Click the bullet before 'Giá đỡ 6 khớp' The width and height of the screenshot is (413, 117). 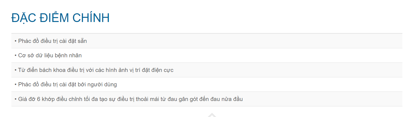(15, 99)
